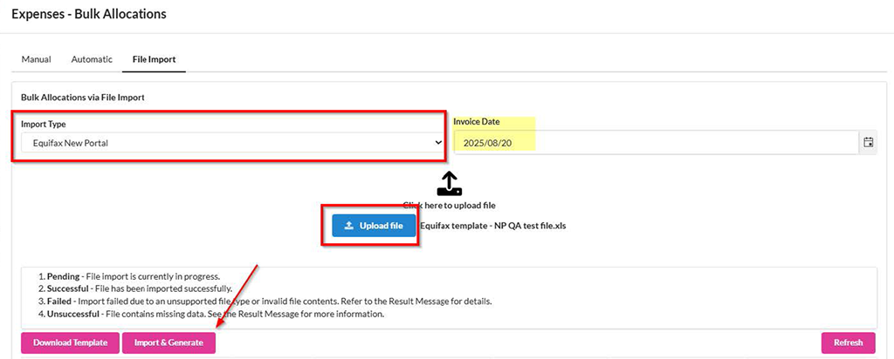Click the Import & Generate button
Screen dimensions: 894x359
168,342
